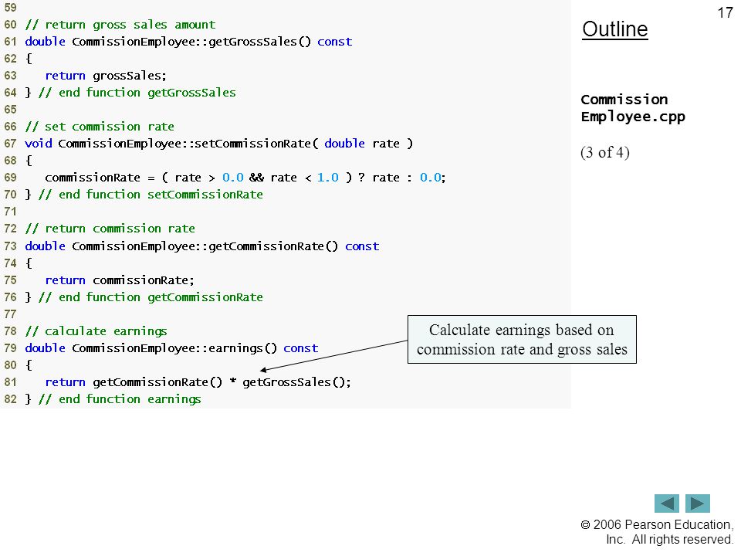
Task: Click the Pearson Education copyright notice
Action: (x=657, y=532)
